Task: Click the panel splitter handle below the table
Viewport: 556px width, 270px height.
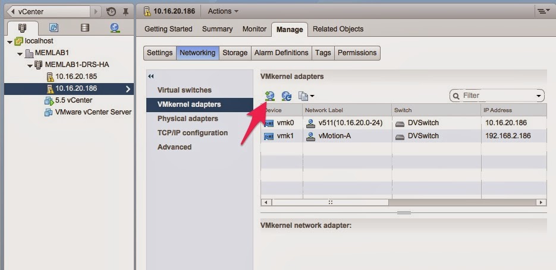Action: point(404,212)
